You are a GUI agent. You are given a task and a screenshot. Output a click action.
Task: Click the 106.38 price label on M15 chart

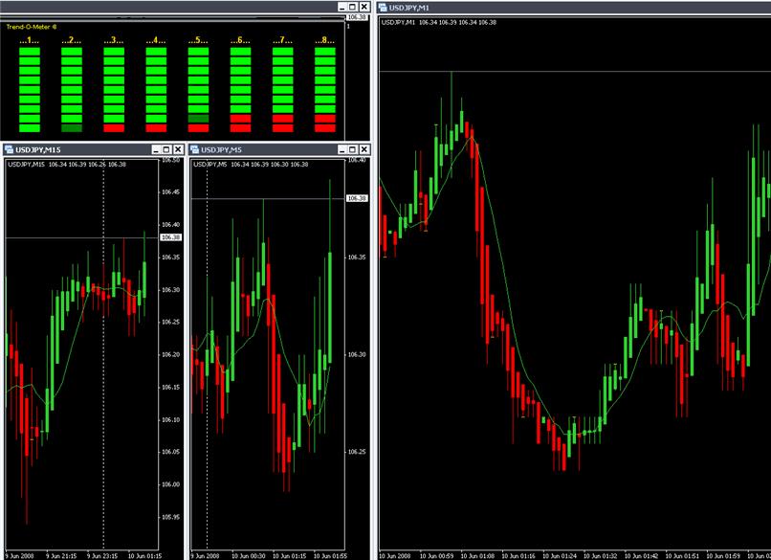170,236
